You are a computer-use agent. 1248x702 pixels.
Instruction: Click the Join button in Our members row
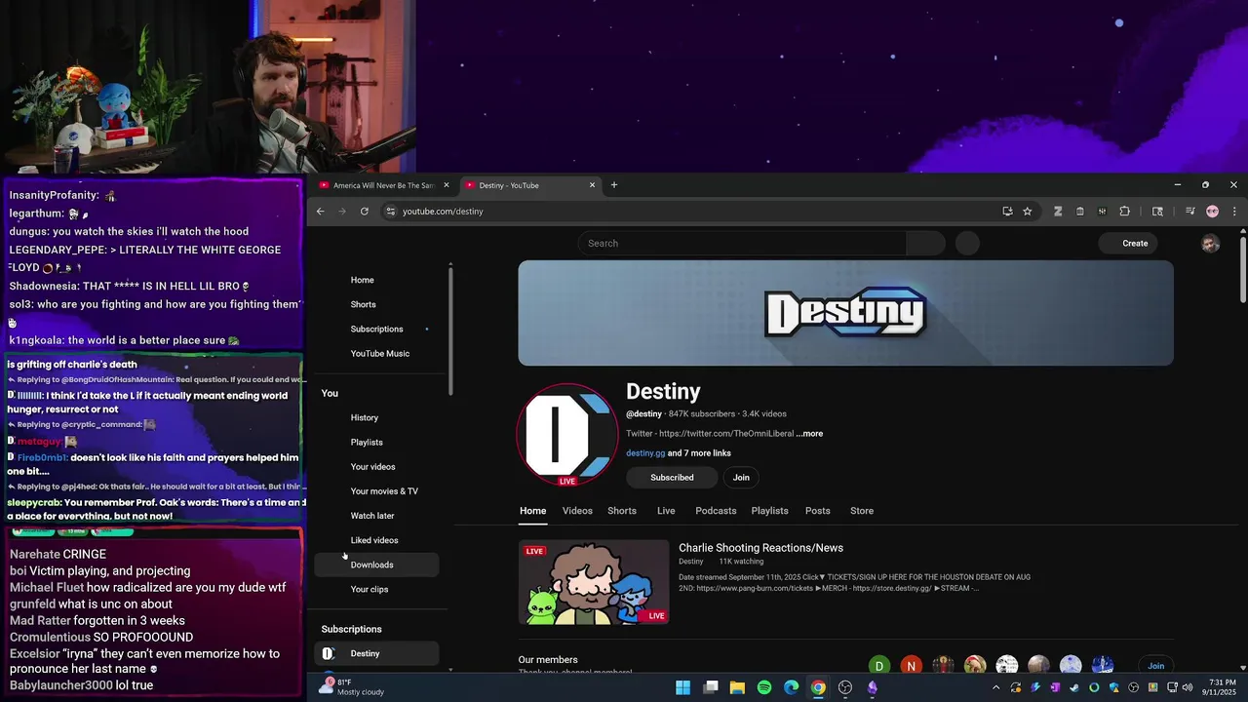pyautogui.click(x=1155, y=666)
